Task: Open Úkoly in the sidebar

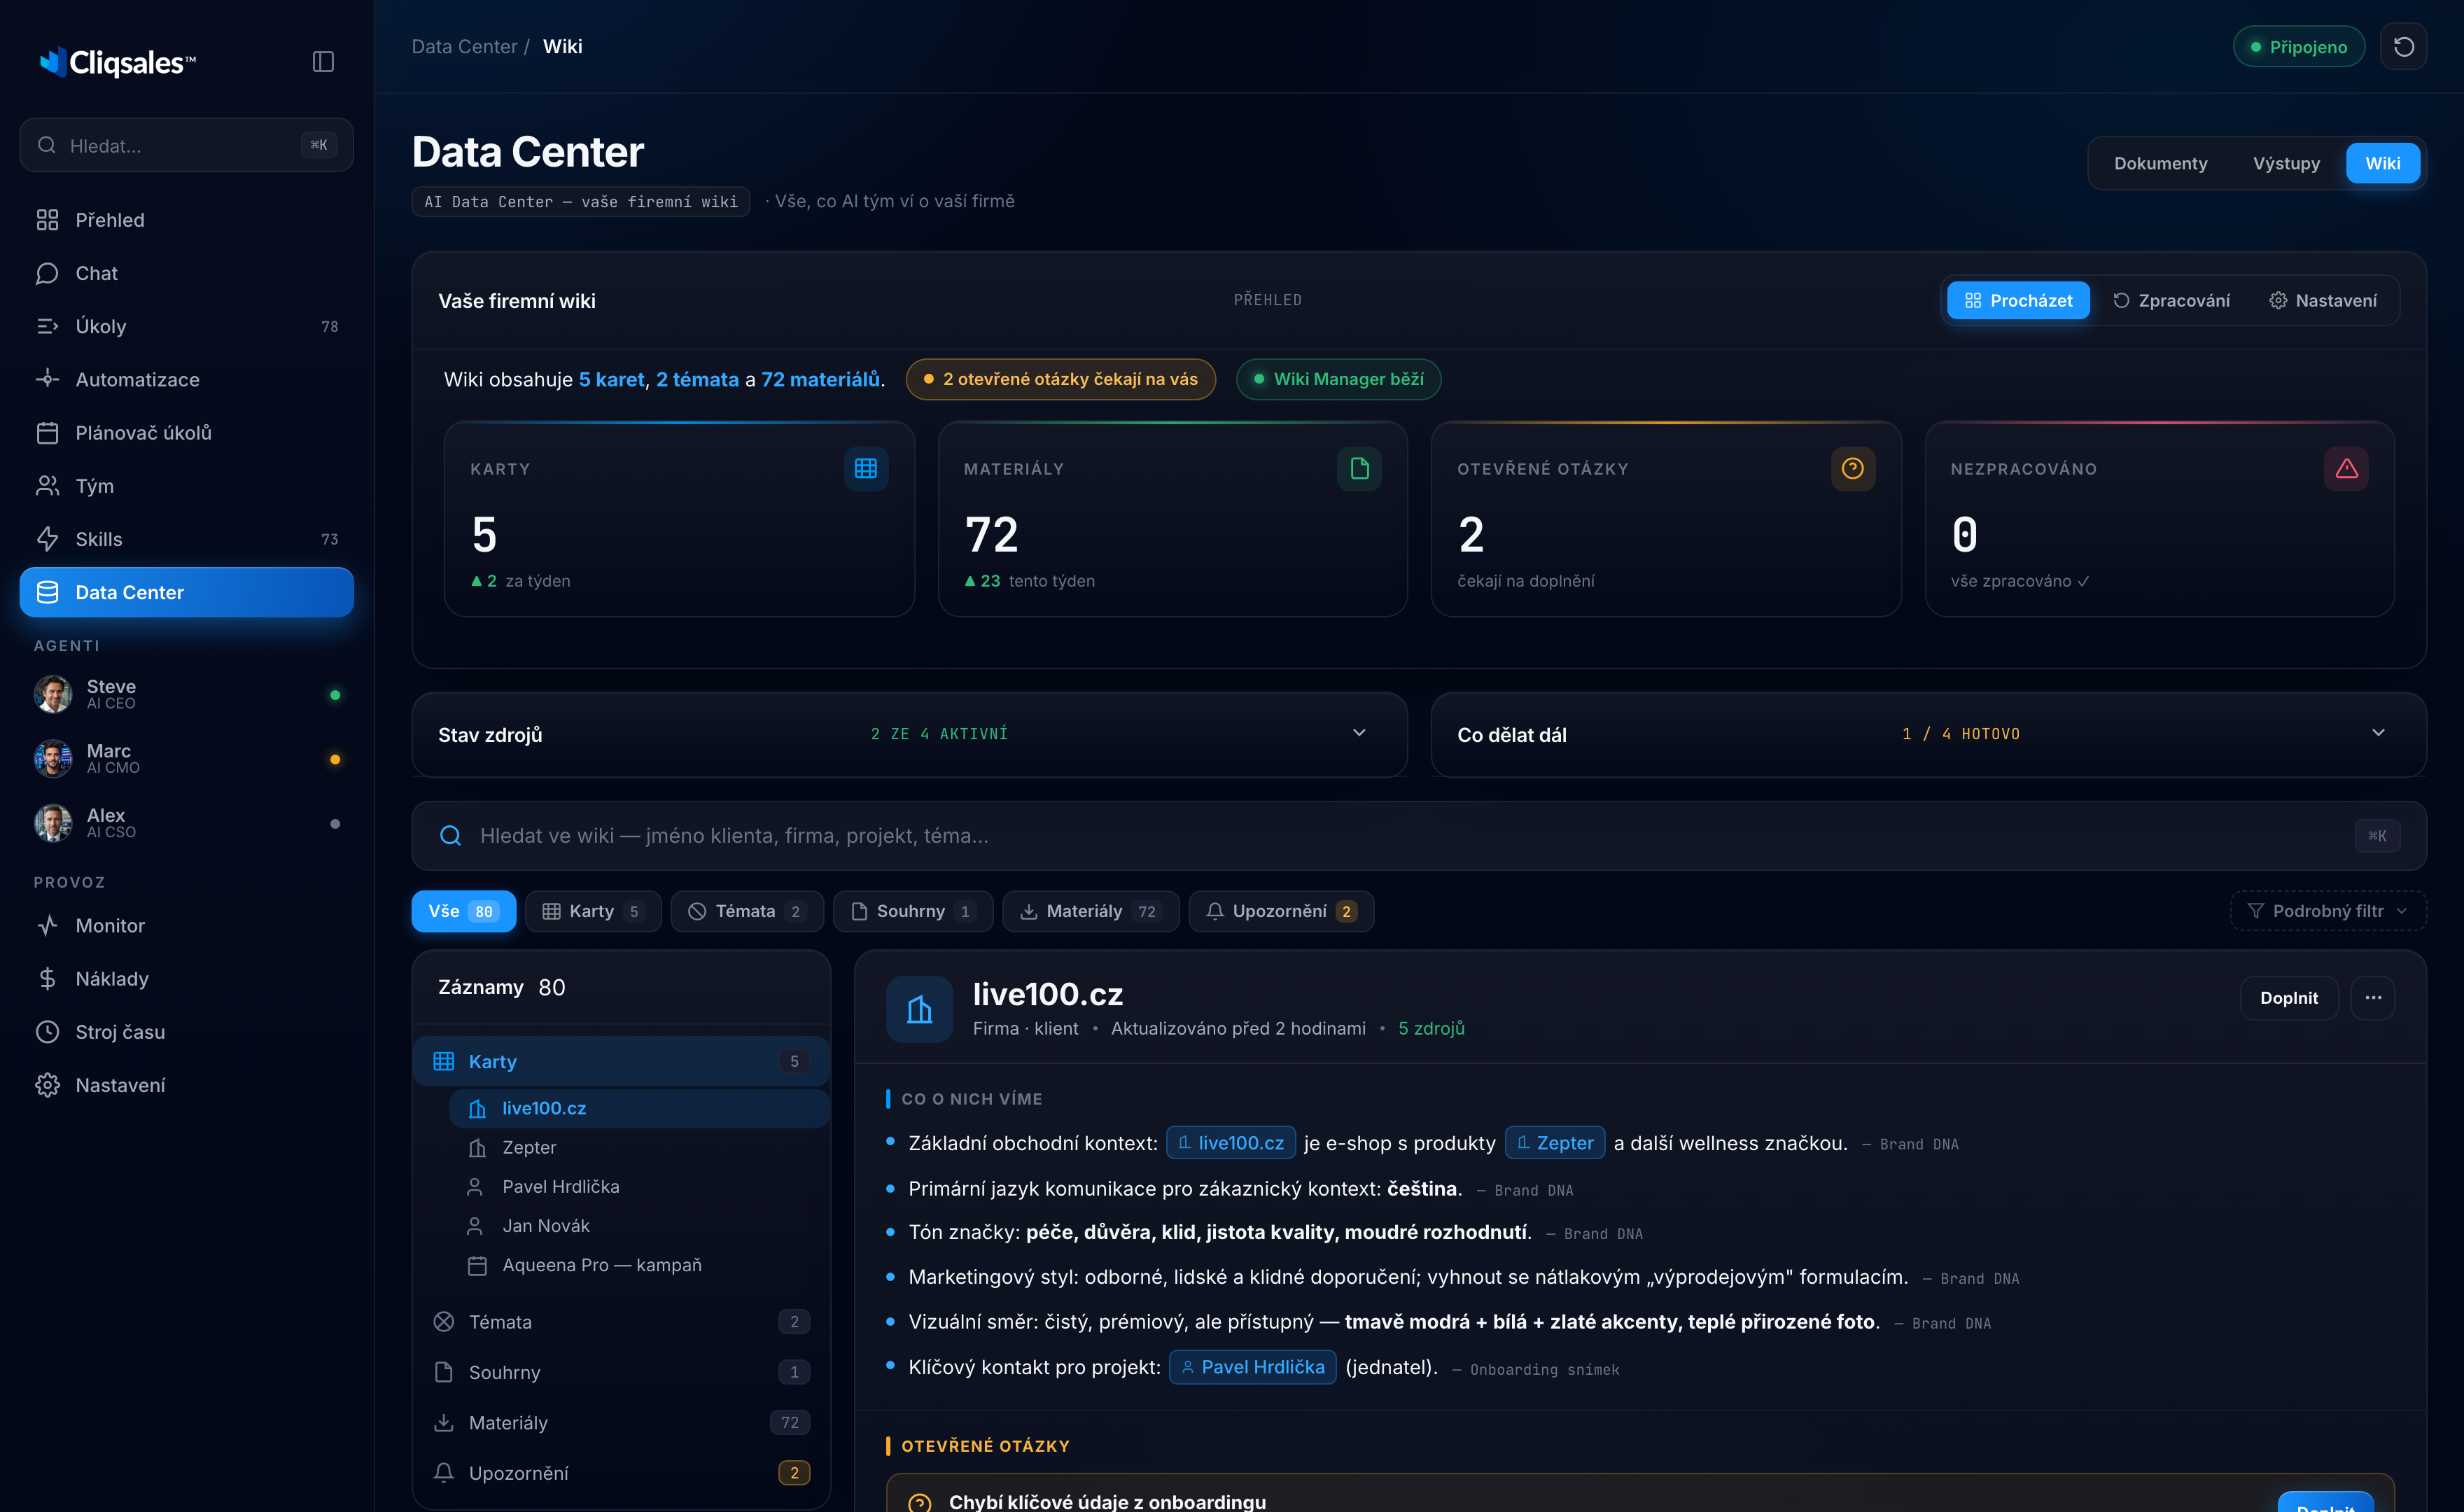Action: 187,326
